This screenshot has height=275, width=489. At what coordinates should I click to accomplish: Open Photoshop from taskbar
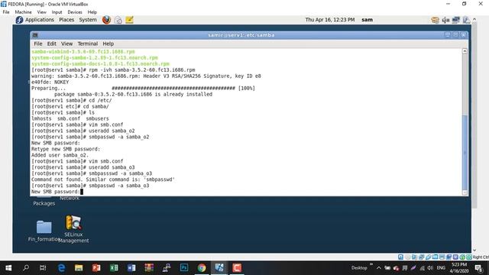[x=184, y=268]
